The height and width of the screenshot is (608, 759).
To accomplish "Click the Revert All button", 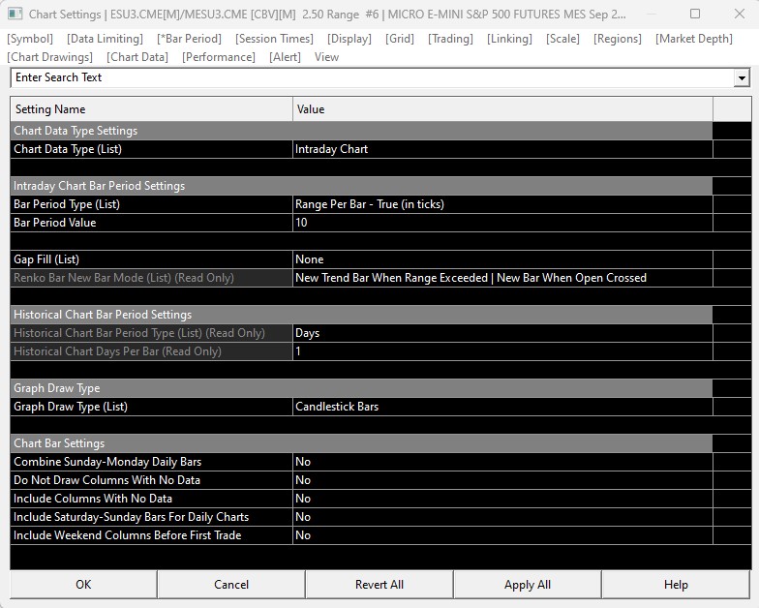I will 379,585.
